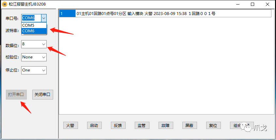Click the COM6 text in port field
This screenshot has height=140, width=276.
(28, 18)
